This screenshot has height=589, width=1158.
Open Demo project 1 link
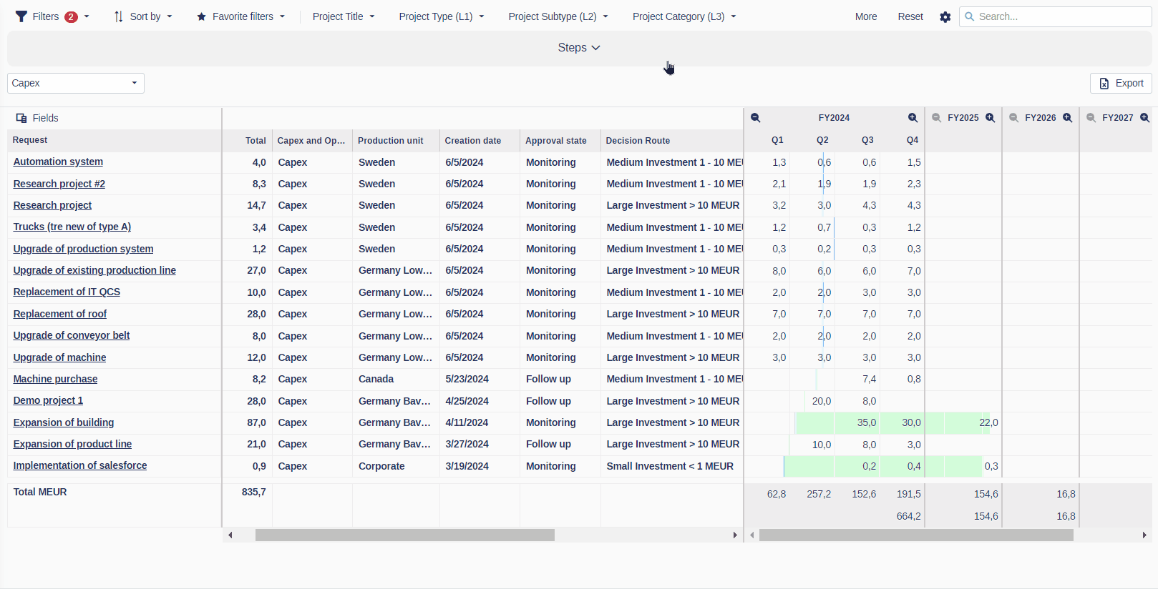pos(48,401)
